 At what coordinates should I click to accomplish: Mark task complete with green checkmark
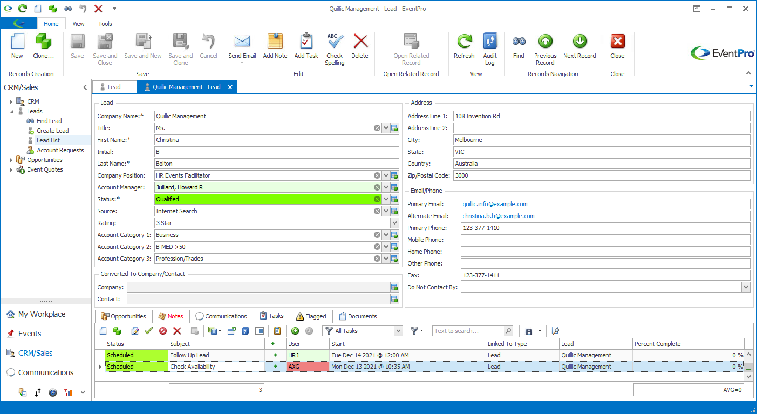pos(149,331)
